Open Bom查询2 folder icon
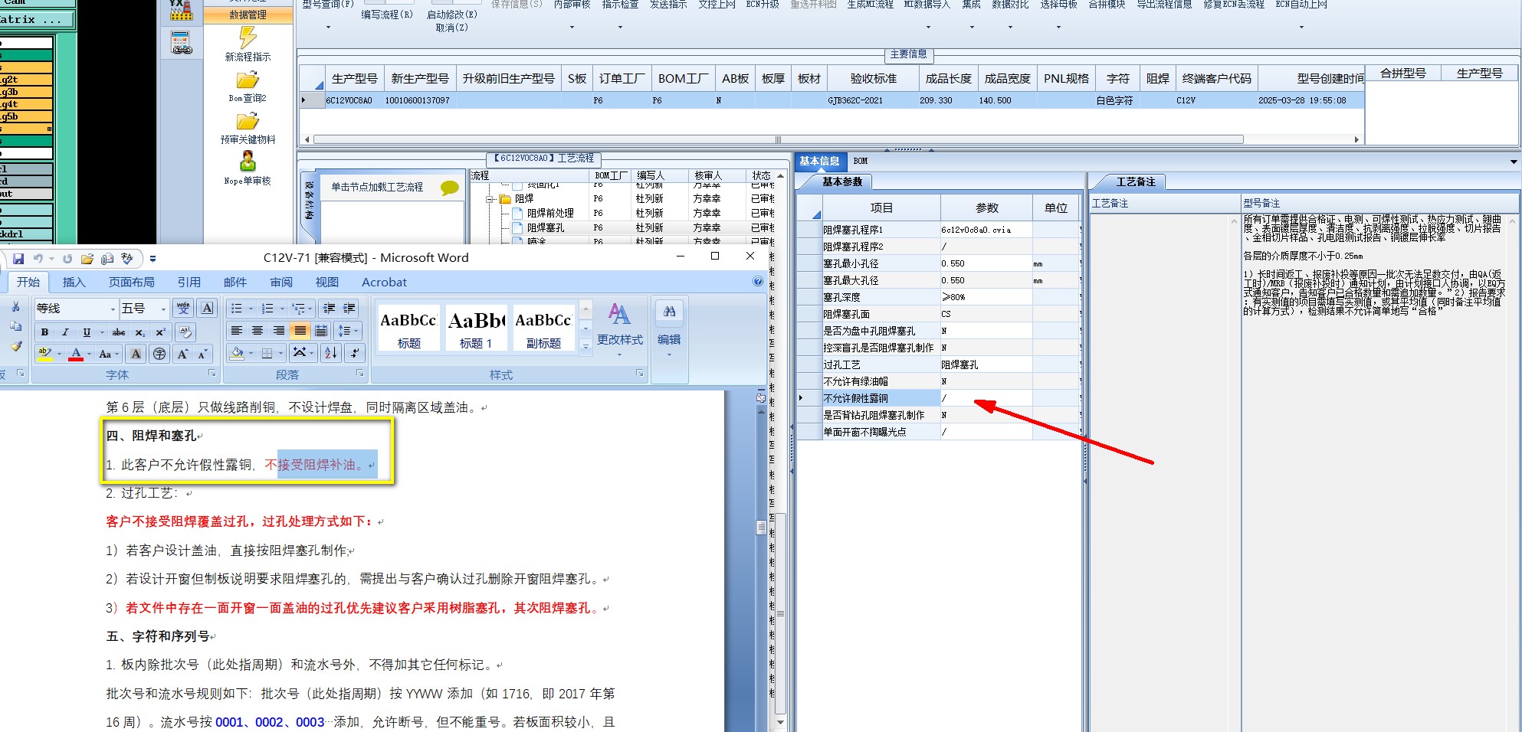The height and width of the screenshot is (732, 1522). pos(248,80)
